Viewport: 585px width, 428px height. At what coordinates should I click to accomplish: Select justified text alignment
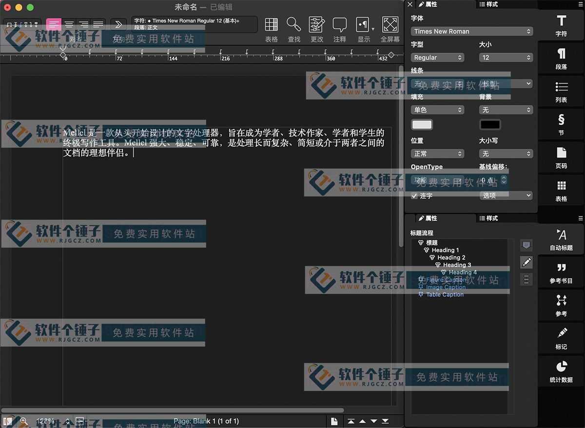point(98,24)
